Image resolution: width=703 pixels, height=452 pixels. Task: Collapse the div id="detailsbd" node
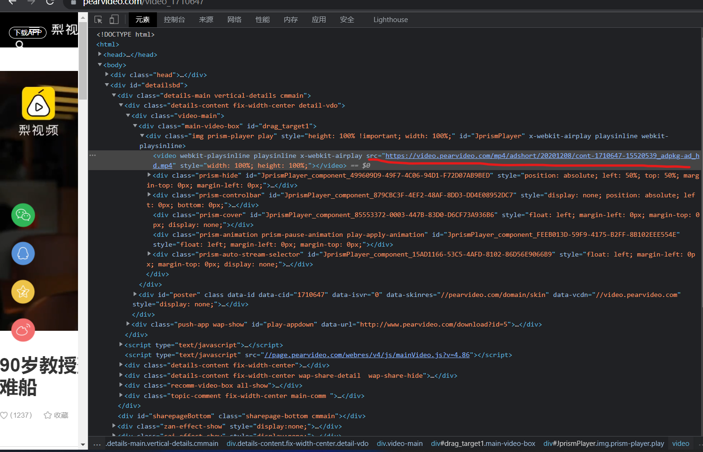(x=107, y=85)
